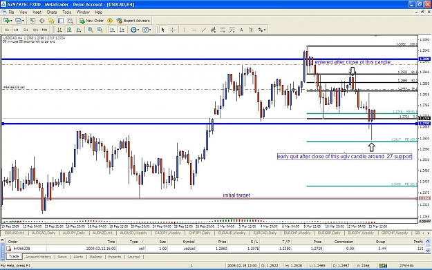Open the Mailbox terminal tab

point(95,257)
